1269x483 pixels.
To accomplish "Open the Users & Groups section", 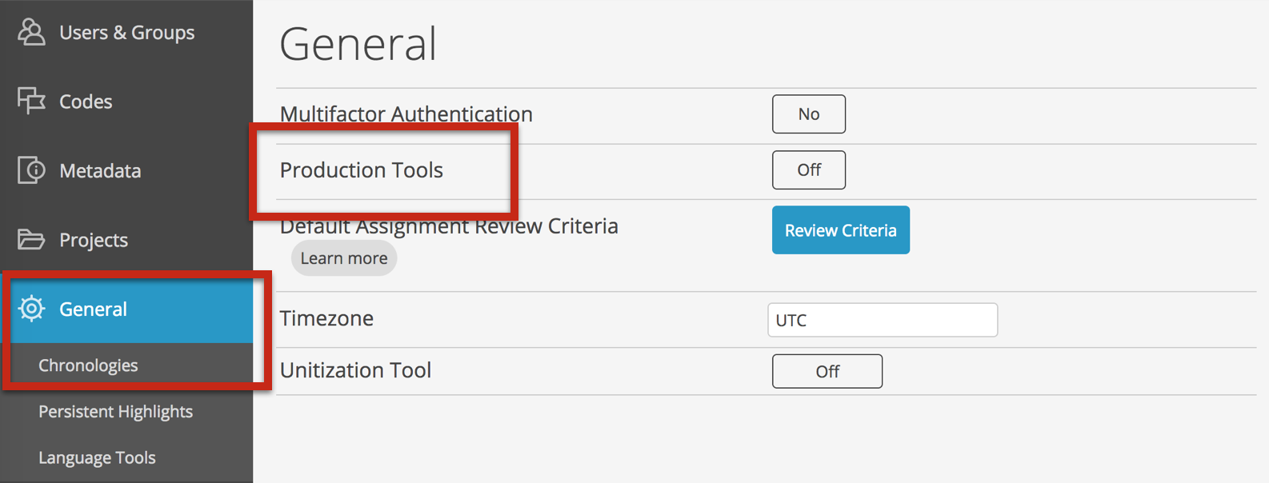I will 126,32.
